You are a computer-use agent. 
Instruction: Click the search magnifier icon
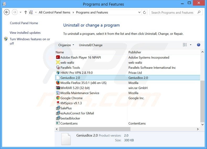coord(199,12)
